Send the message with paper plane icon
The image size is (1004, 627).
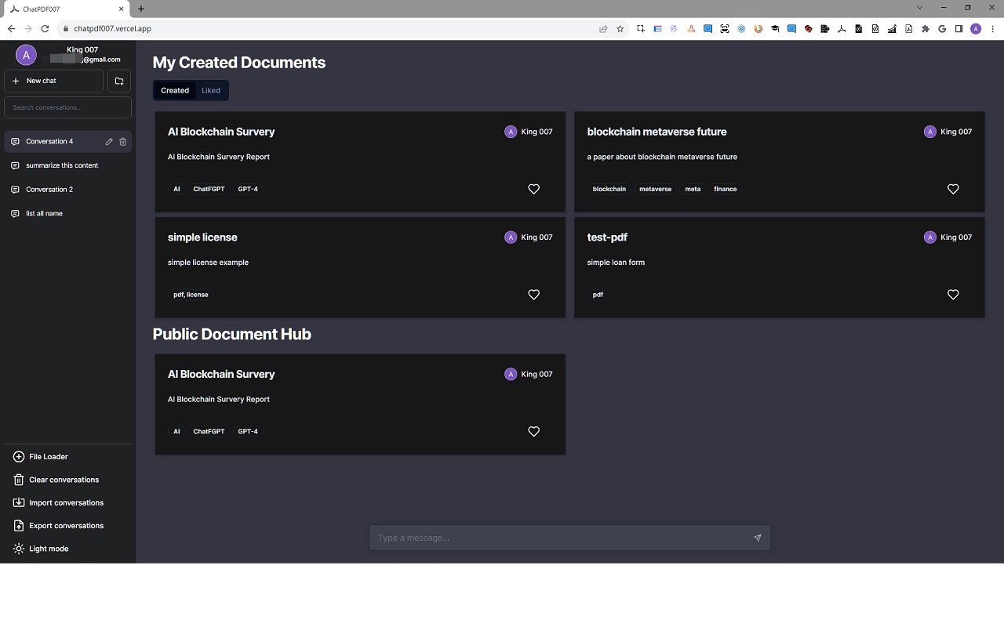[757, 538]
